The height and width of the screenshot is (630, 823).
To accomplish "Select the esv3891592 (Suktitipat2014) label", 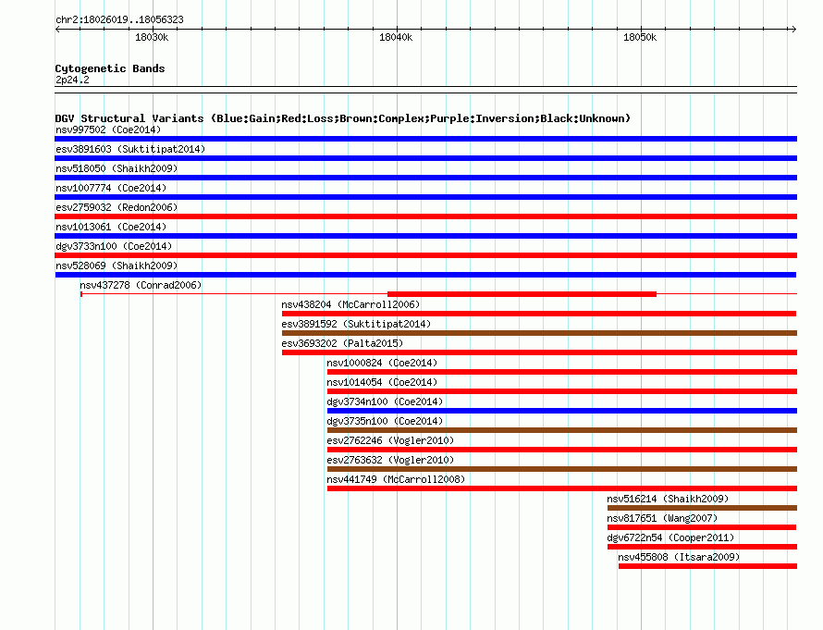I will point(356,324).
